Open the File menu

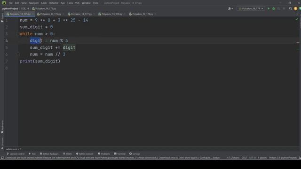(x=10, y=3)
